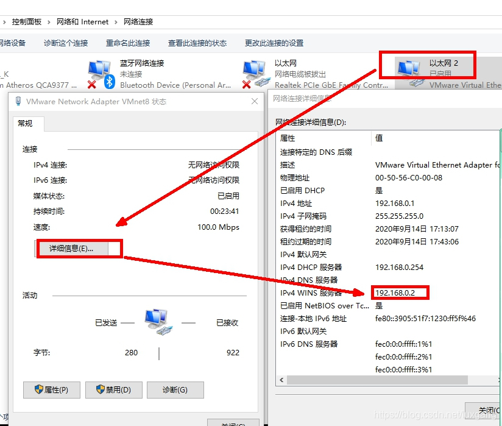Click 网络和 Internet in the breadcrumb path
502x426 pixels.
coord(82,22)
